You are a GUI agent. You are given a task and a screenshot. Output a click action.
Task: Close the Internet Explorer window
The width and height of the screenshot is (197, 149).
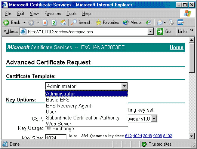tap(192, 5)
